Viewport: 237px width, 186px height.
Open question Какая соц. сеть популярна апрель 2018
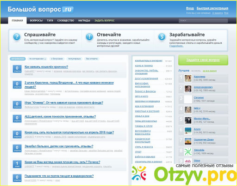69,132
